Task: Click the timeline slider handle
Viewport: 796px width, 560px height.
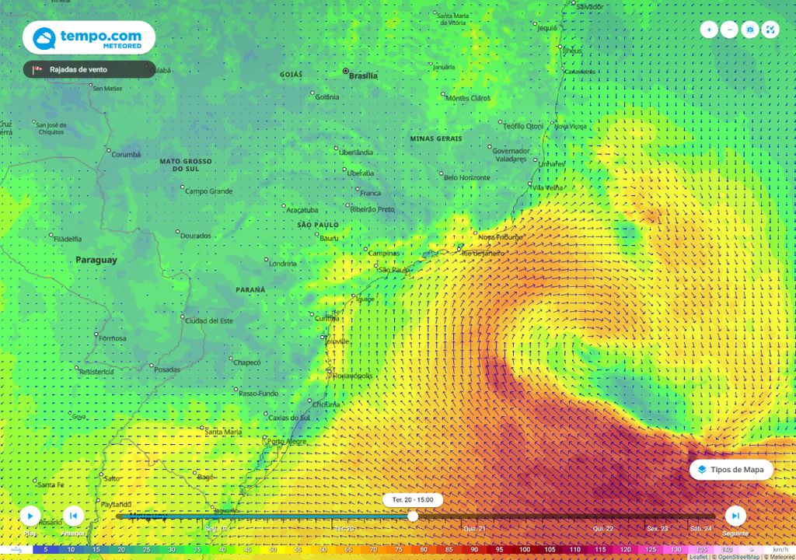Action: [x=413, y=516]
